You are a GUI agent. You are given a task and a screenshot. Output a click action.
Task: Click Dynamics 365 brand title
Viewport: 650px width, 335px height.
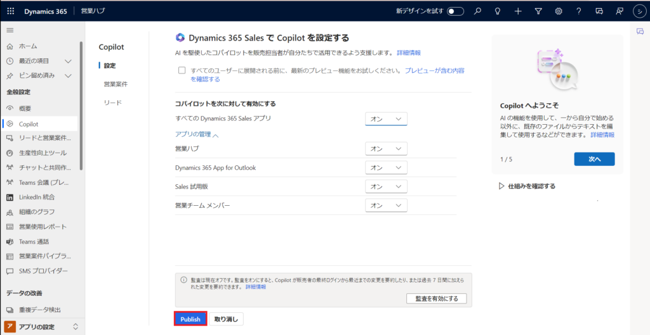[x=45, y=11]
